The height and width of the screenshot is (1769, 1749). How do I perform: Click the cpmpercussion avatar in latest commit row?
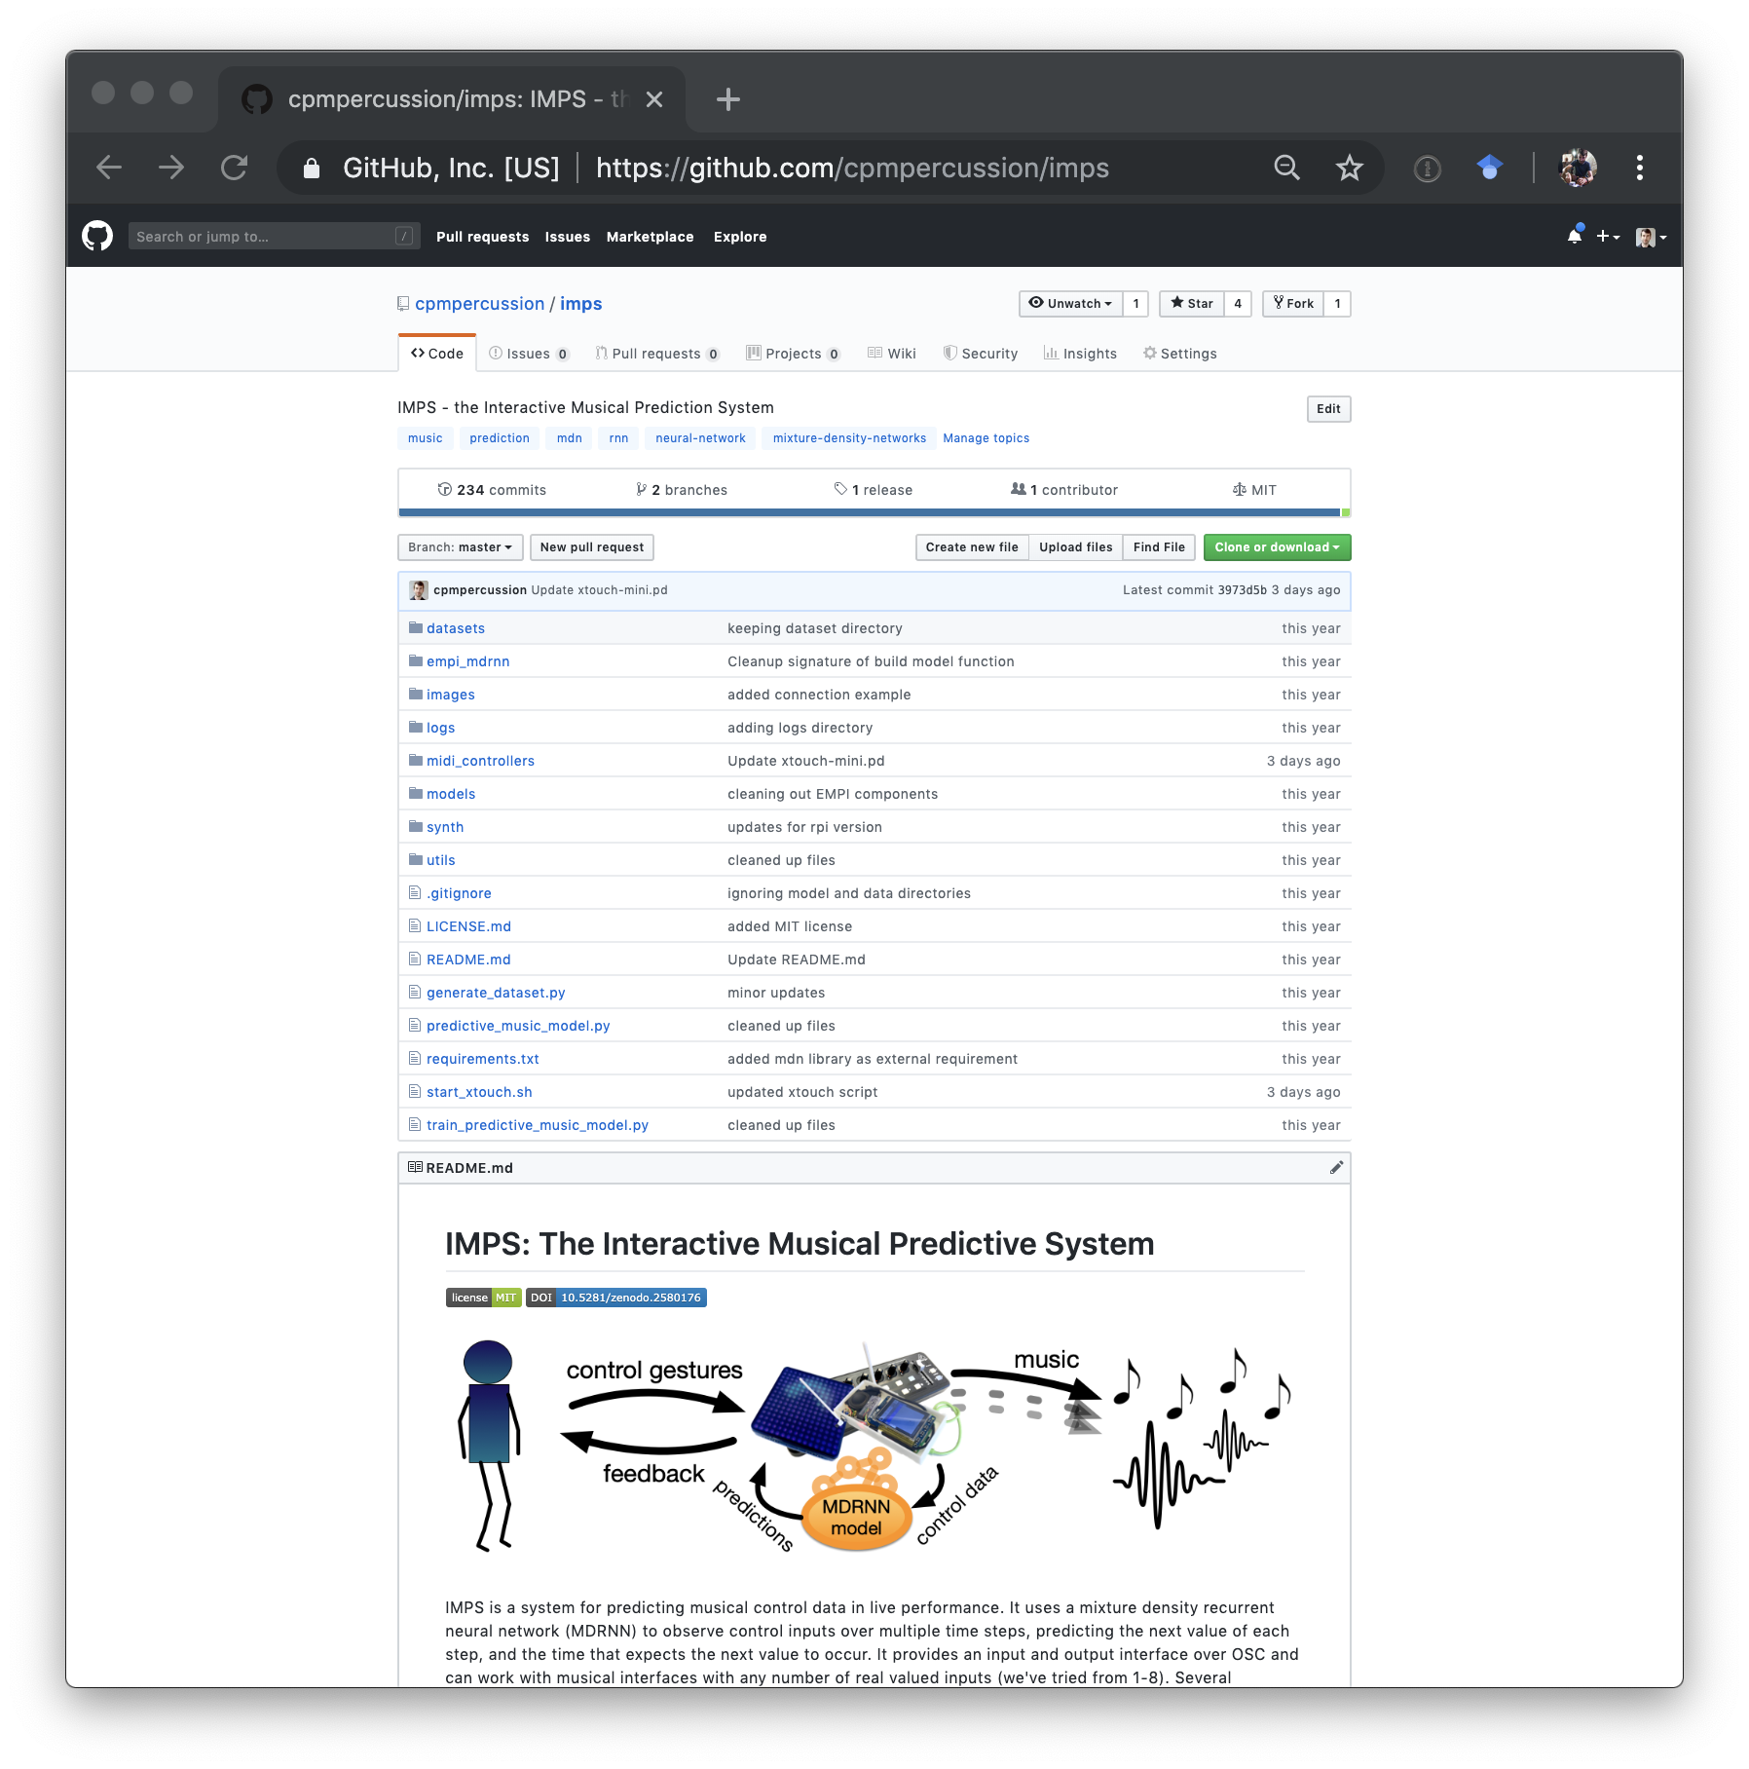[419, 590]
